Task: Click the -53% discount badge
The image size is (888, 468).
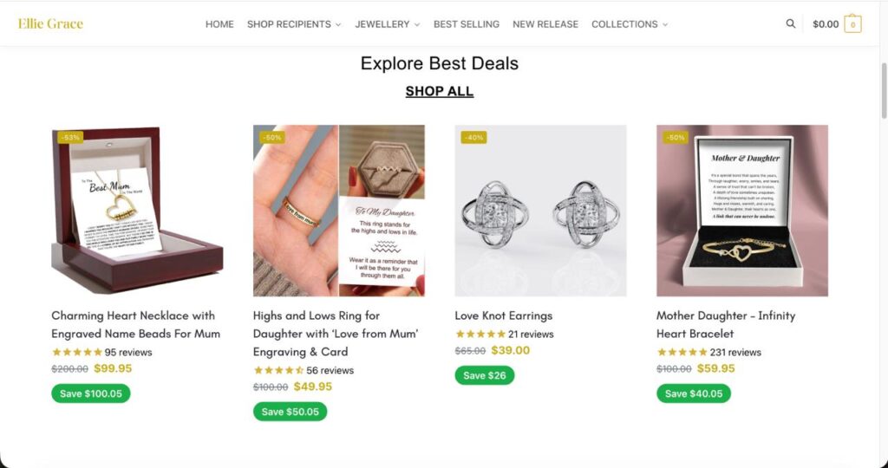Action: (70, 137)
